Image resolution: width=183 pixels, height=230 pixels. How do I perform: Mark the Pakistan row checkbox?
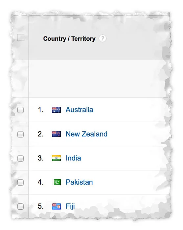coord(20,182)
